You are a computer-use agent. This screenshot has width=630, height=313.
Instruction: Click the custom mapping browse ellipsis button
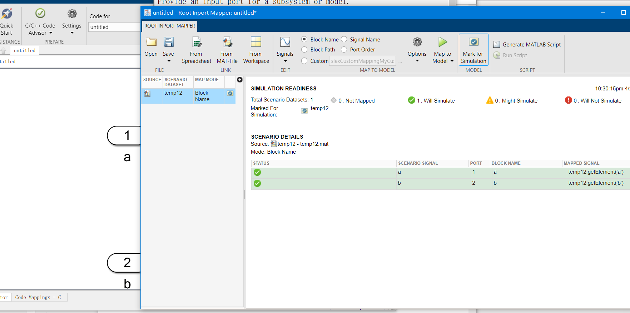point(400,61)
